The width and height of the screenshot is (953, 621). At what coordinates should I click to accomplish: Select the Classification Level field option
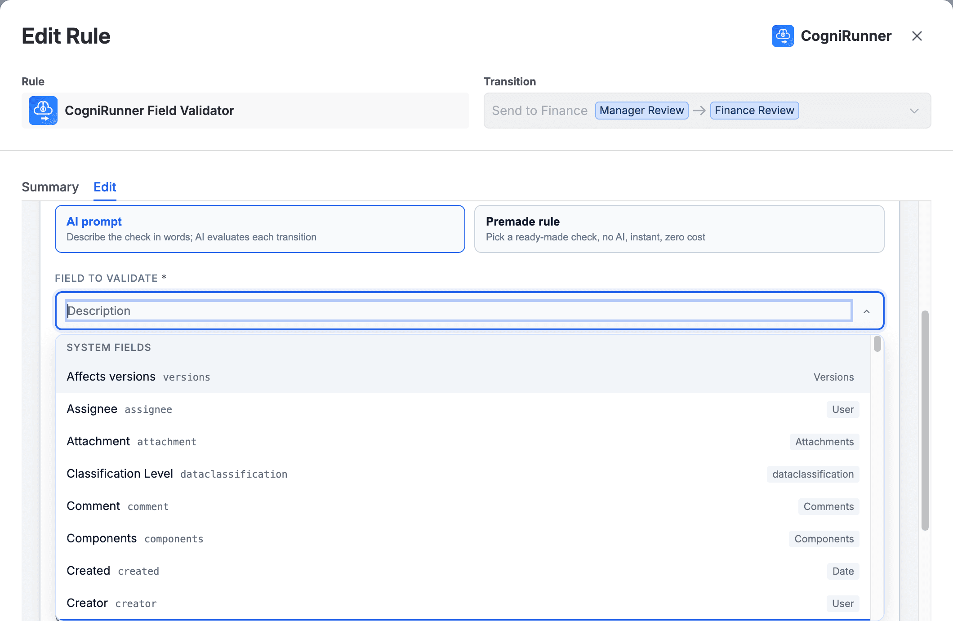[x=463, y=474]
